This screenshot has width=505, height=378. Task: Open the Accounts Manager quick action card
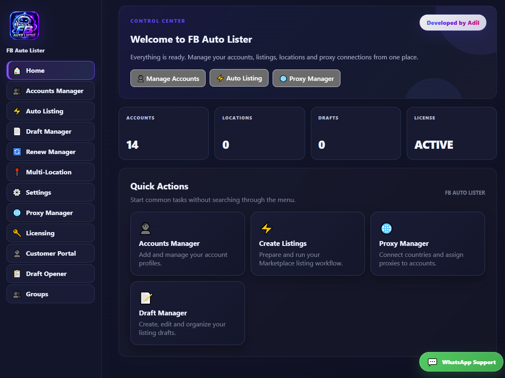click(x=187, y=243)
